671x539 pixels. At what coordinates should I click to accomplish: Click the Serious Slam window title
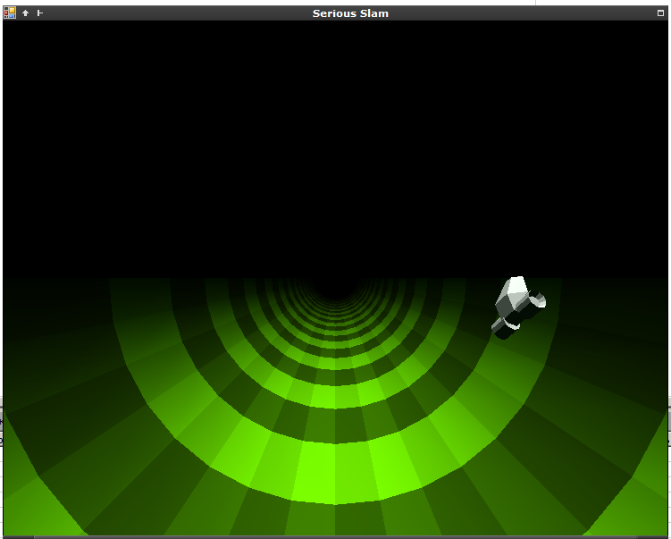[350, 13]
